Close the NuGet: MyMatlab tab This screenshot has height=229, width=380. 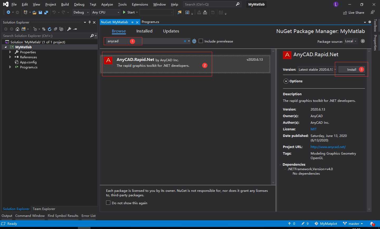click(x=137, y=22)
